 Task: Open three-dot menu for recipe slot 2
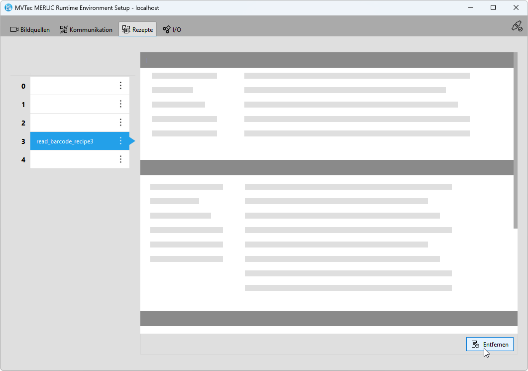[x=120, y=123]
